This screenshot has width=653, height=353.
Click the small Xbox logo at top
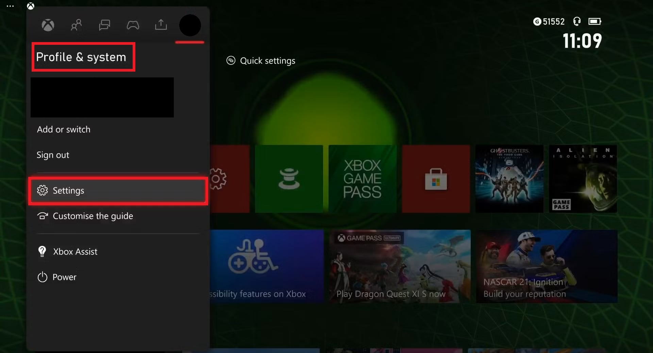(x=31, y=6)
